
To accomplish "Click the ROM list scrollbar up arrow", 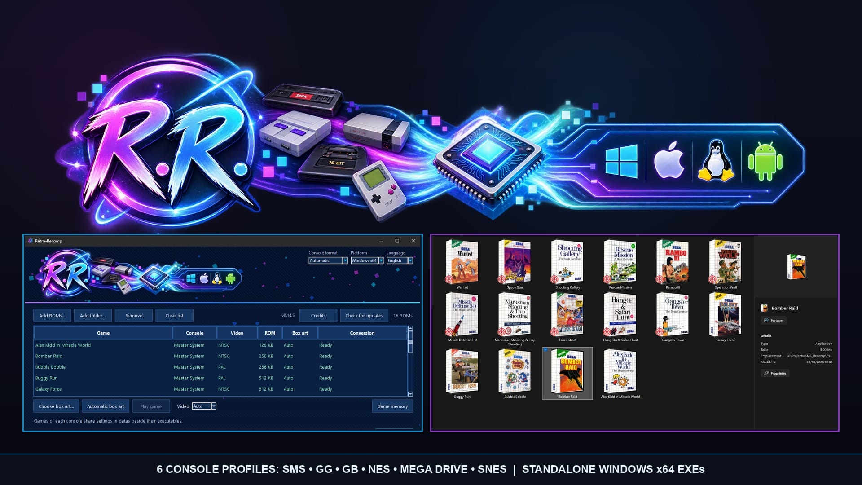I will tap(410, 329).
